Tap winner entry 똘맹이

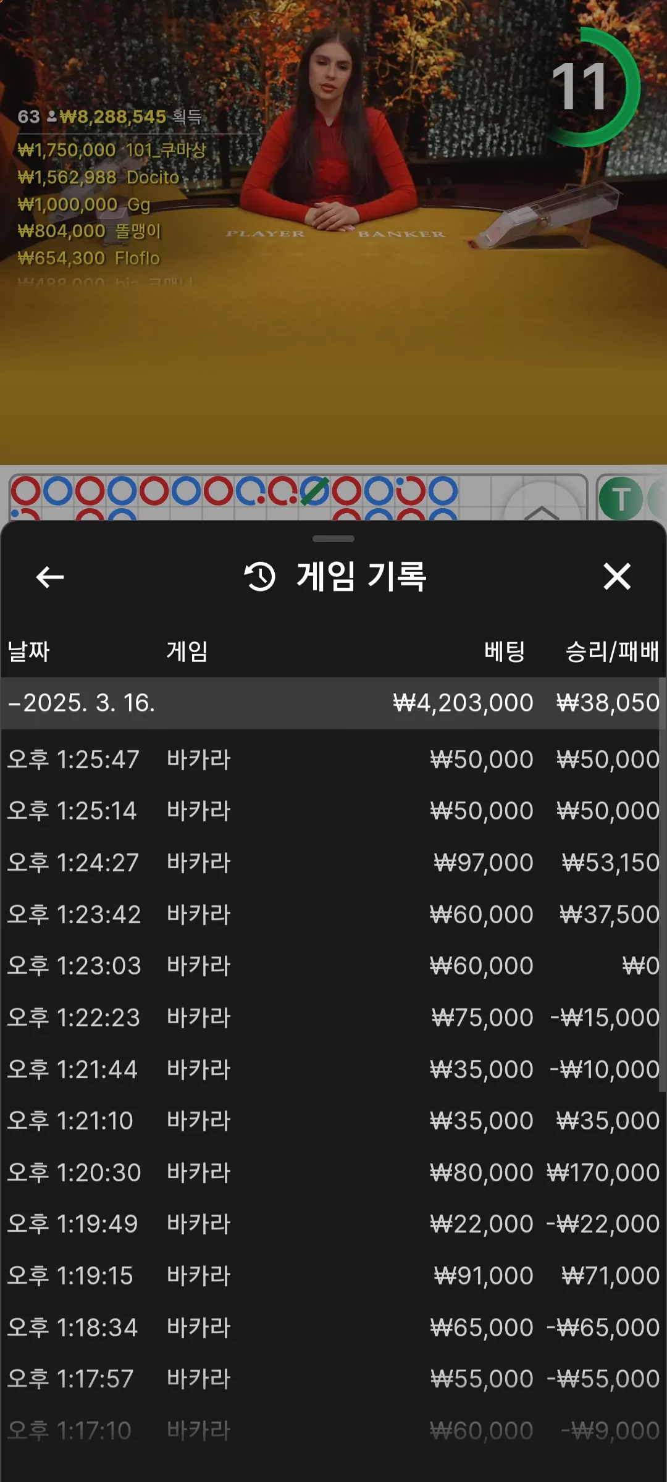(x=89, y=231)
